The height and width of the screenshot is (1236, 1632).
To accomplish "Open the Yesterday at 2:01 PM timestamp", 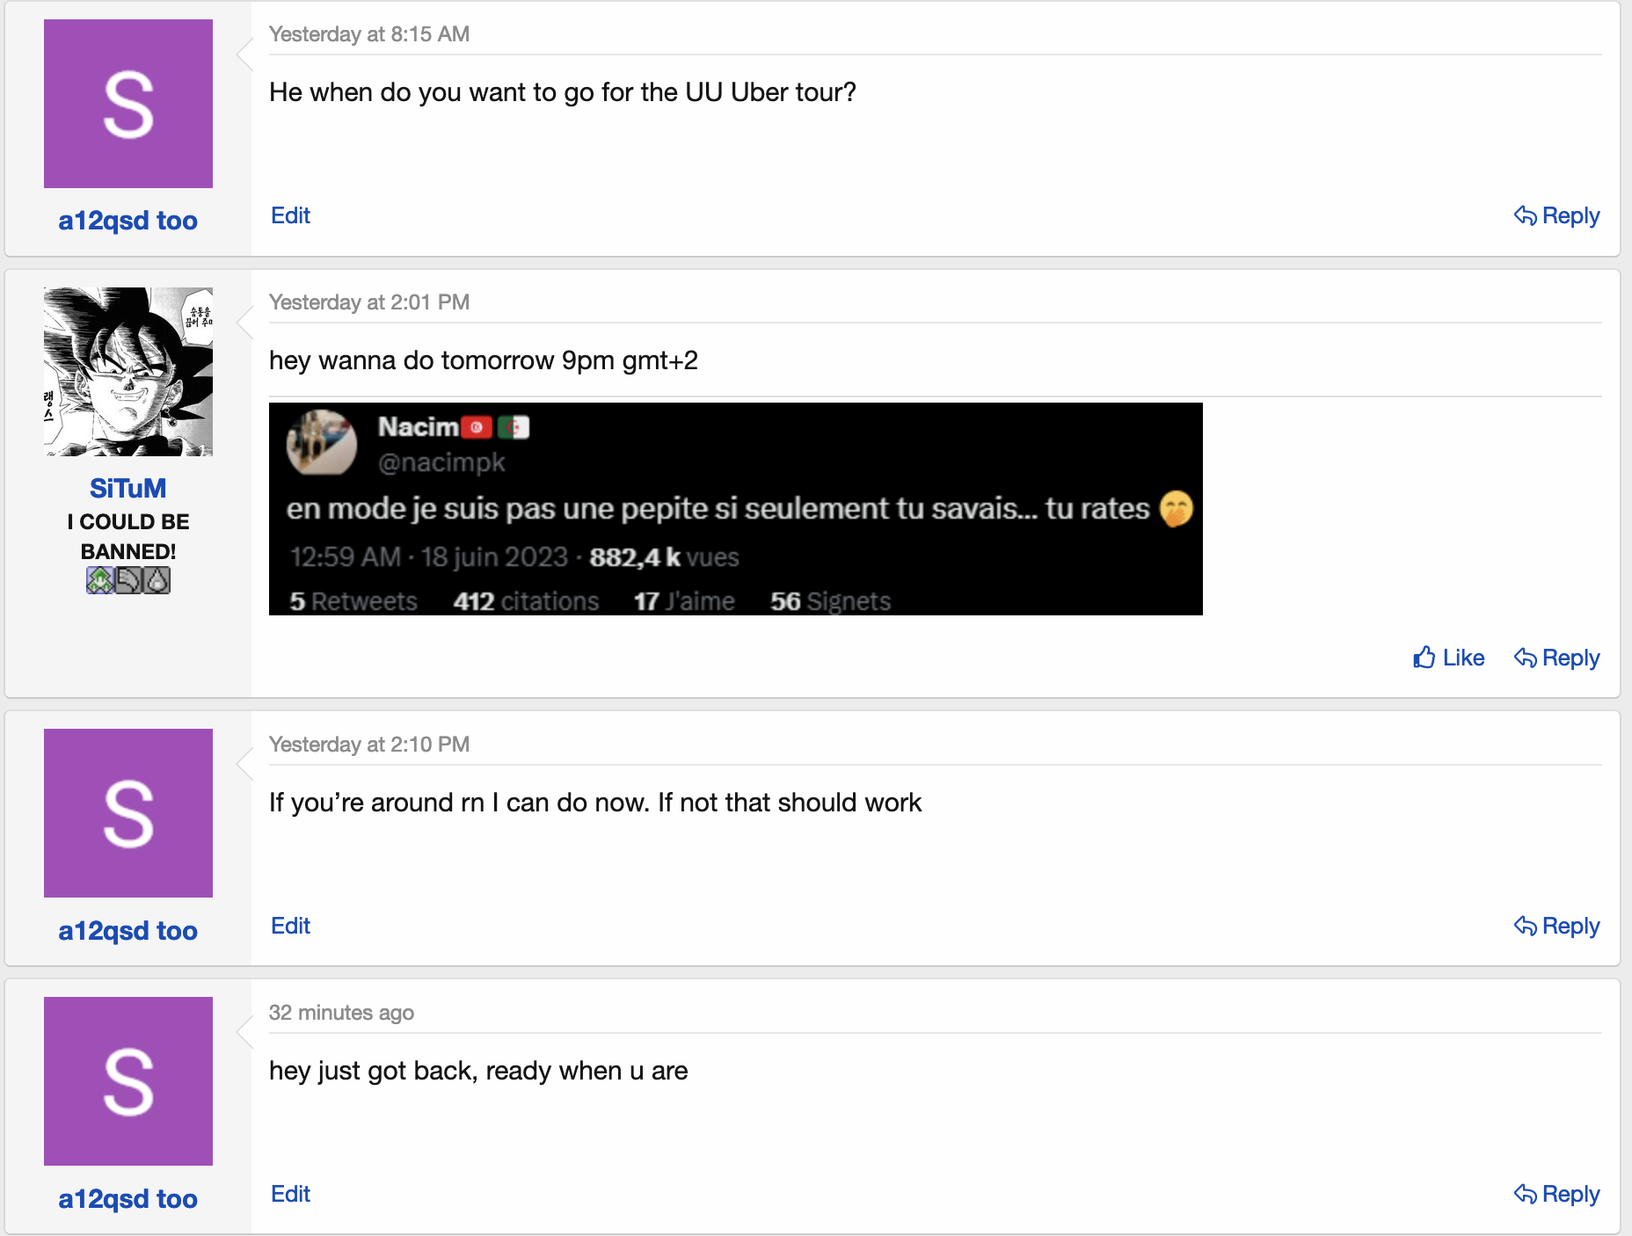I will coord(369,302).
